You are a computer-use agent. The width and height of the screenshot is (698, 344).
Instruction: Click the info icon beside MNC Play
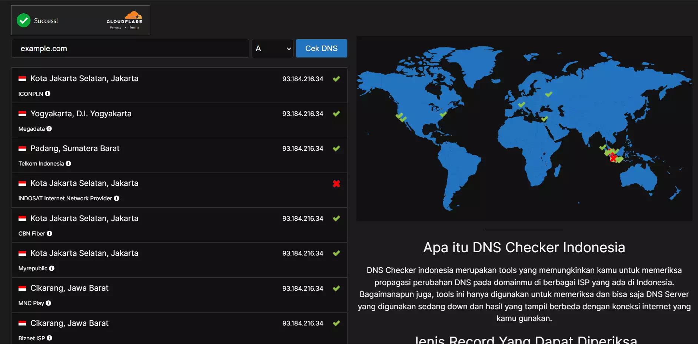(x=49, y=303)
